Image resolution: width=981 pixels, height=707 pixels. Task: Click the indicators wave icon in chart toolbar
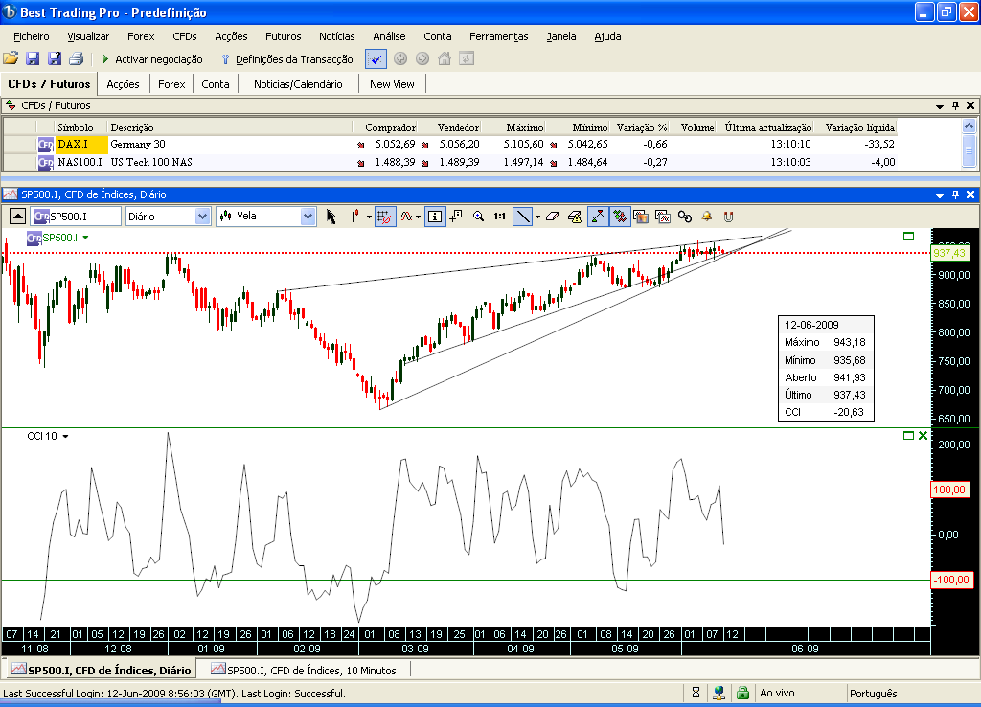(x=406, y=217)
